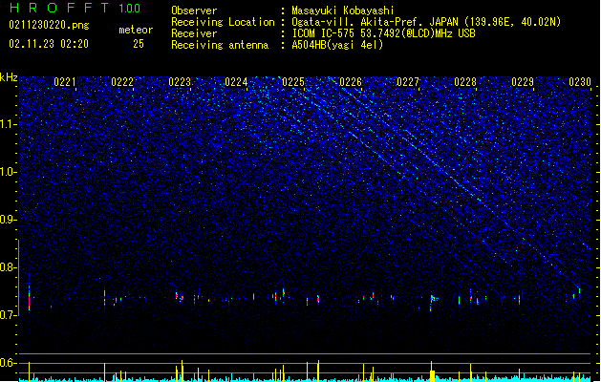This screenshot has width=601, height=382.
Task: Click the 0.9 kHz axis label
Action: 9,220
